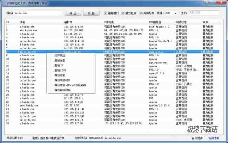Toggle the 暴力检测 checkbox
228x143 pixels.
(x=123, y=13)
